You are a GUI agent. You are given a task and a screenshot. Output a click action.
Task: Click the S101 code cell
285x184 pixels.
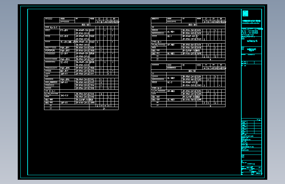point(200,30)
